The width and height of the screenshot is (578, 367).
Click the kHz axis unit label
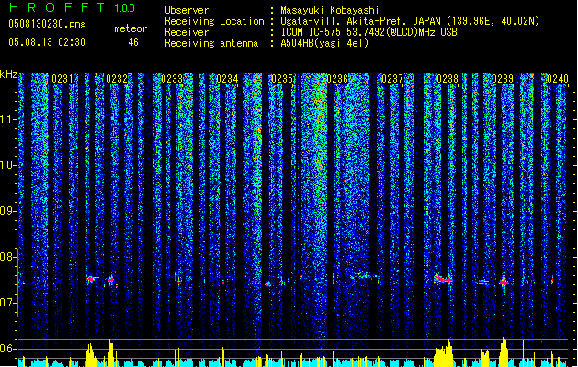coord(8,74)
